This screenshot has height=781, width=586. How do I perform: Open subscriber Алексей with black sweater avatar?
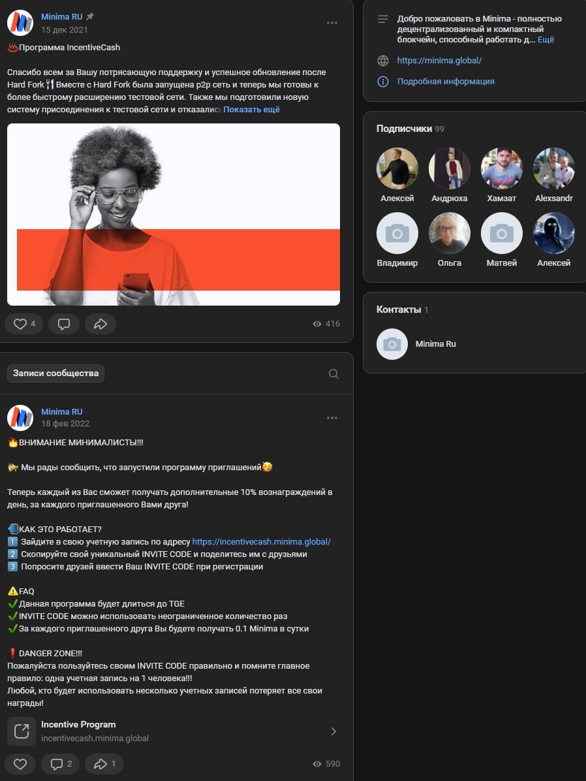(397, 168)
